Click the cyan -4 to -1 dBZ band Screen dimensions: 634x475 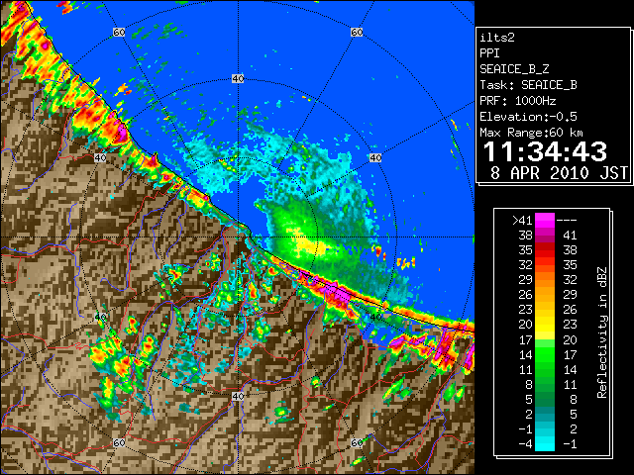544,443
